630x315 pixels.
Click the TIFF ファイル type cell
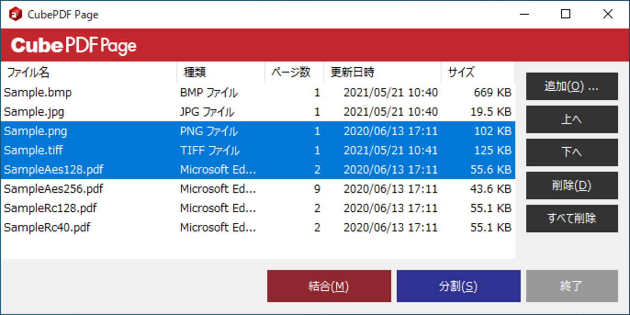click(x=210, y=151)
